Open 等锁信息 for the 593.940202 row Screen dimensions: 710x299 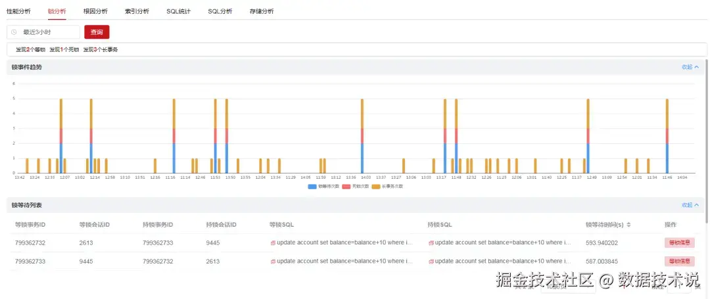point(679,243)
